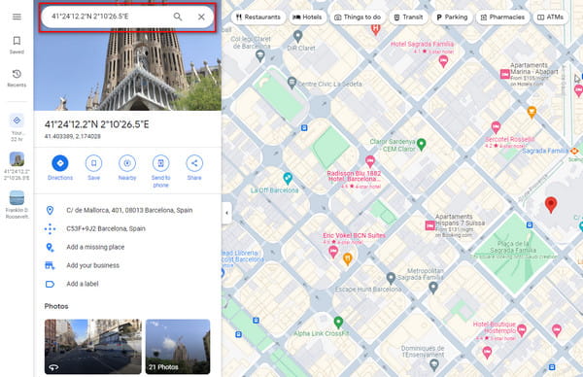
Task: Click Plaça de la Sagrada Família label
Action: coord(513,247)
